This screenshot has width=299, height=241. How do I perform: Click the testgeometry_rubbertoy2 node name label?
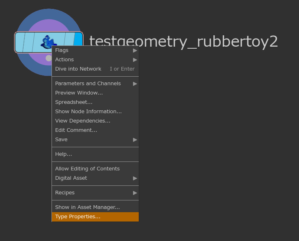pyautogui.click(x=183, y=42)
